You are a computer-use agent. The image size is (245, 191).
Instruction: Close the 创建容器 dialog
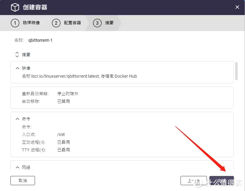click(237, 7)
